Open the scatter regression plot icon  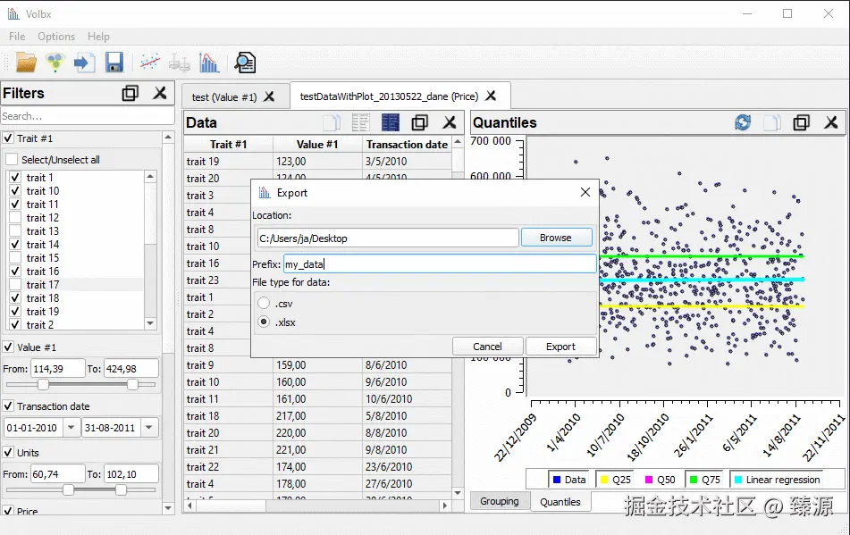click(x=150, y=63)
